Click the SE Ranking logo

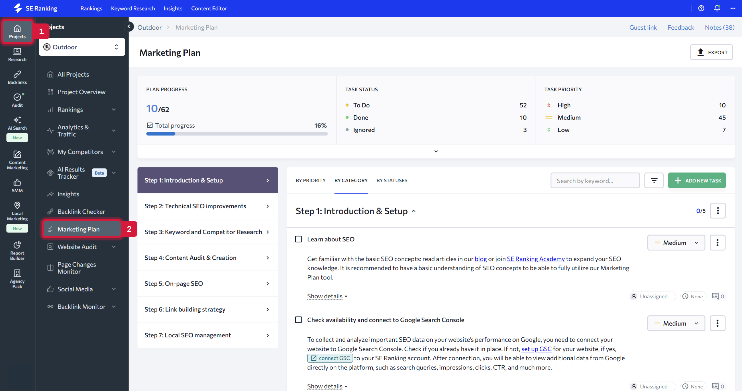click(x=35, y=8)
